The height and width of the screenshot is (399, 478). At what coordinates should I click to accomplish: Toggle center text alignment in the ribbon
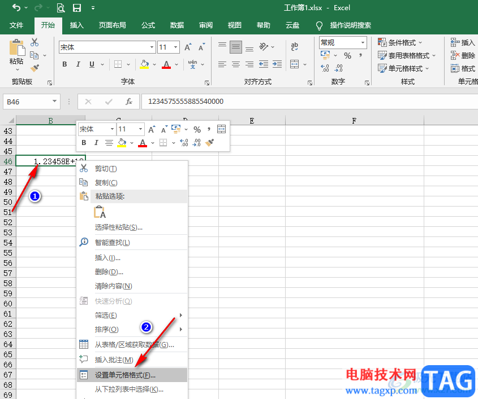(236, 64)
